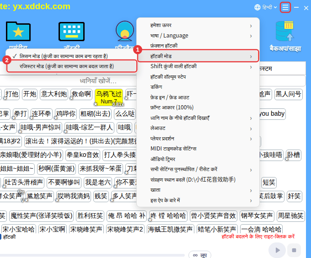Expand हॉटकी मोड submenu

click(x=198, y=56)
